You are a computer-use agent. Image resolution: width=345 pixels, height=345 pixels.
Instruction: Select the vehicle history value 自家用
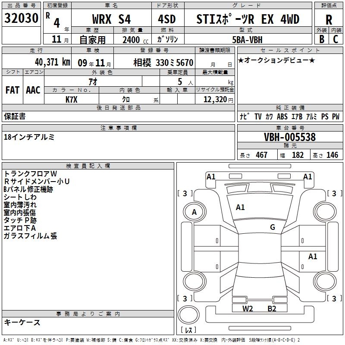point(92,40)
